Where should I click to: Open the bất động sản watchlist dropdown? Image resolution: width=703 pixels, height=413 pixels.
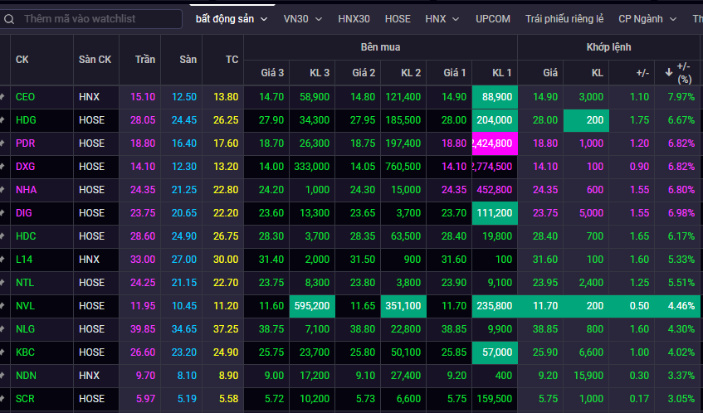232,18
